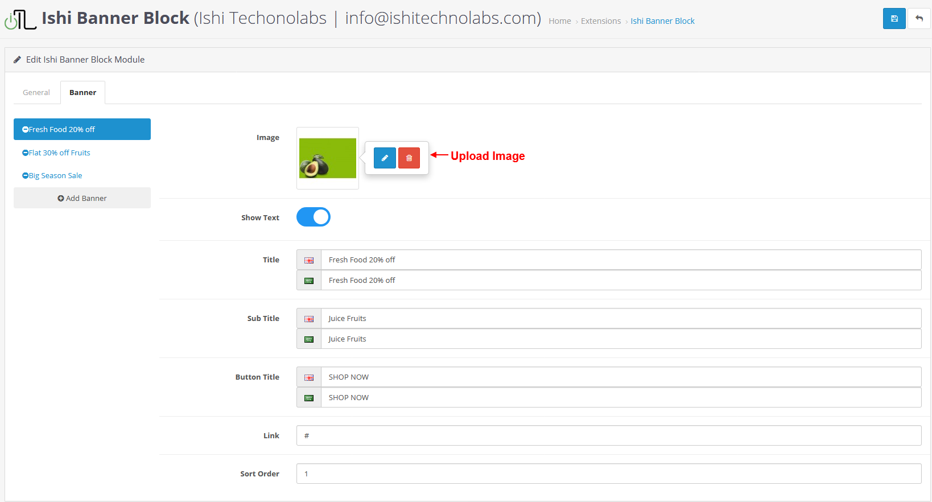Click the avocado banner image thumbnail
This screenshot has width=932, height=502.
(328, 158)
